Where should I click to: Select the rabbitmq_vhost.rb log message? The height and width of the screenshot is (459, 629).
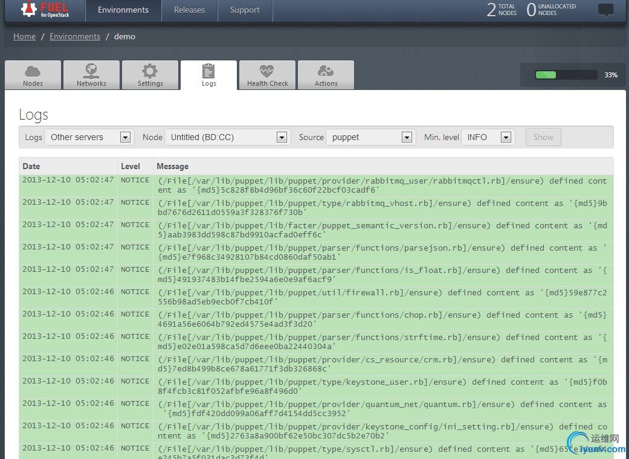(382, 208)
